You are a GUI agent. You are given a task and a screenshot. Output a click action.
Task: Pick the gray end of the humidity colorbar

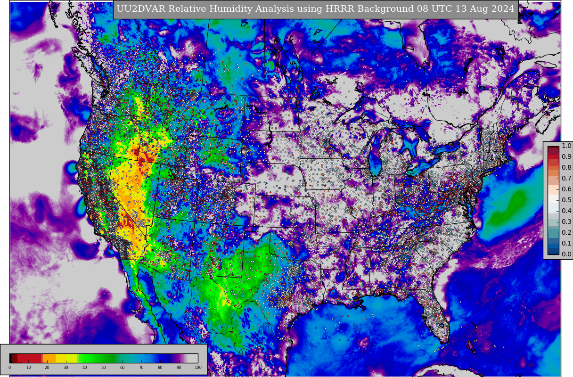[193, 358]
